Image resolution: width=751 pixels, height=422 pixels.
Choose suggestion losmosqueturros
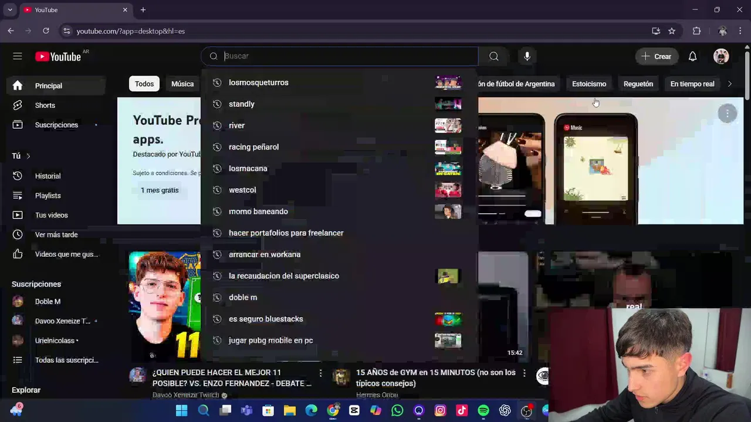click(x=340, y=83)
